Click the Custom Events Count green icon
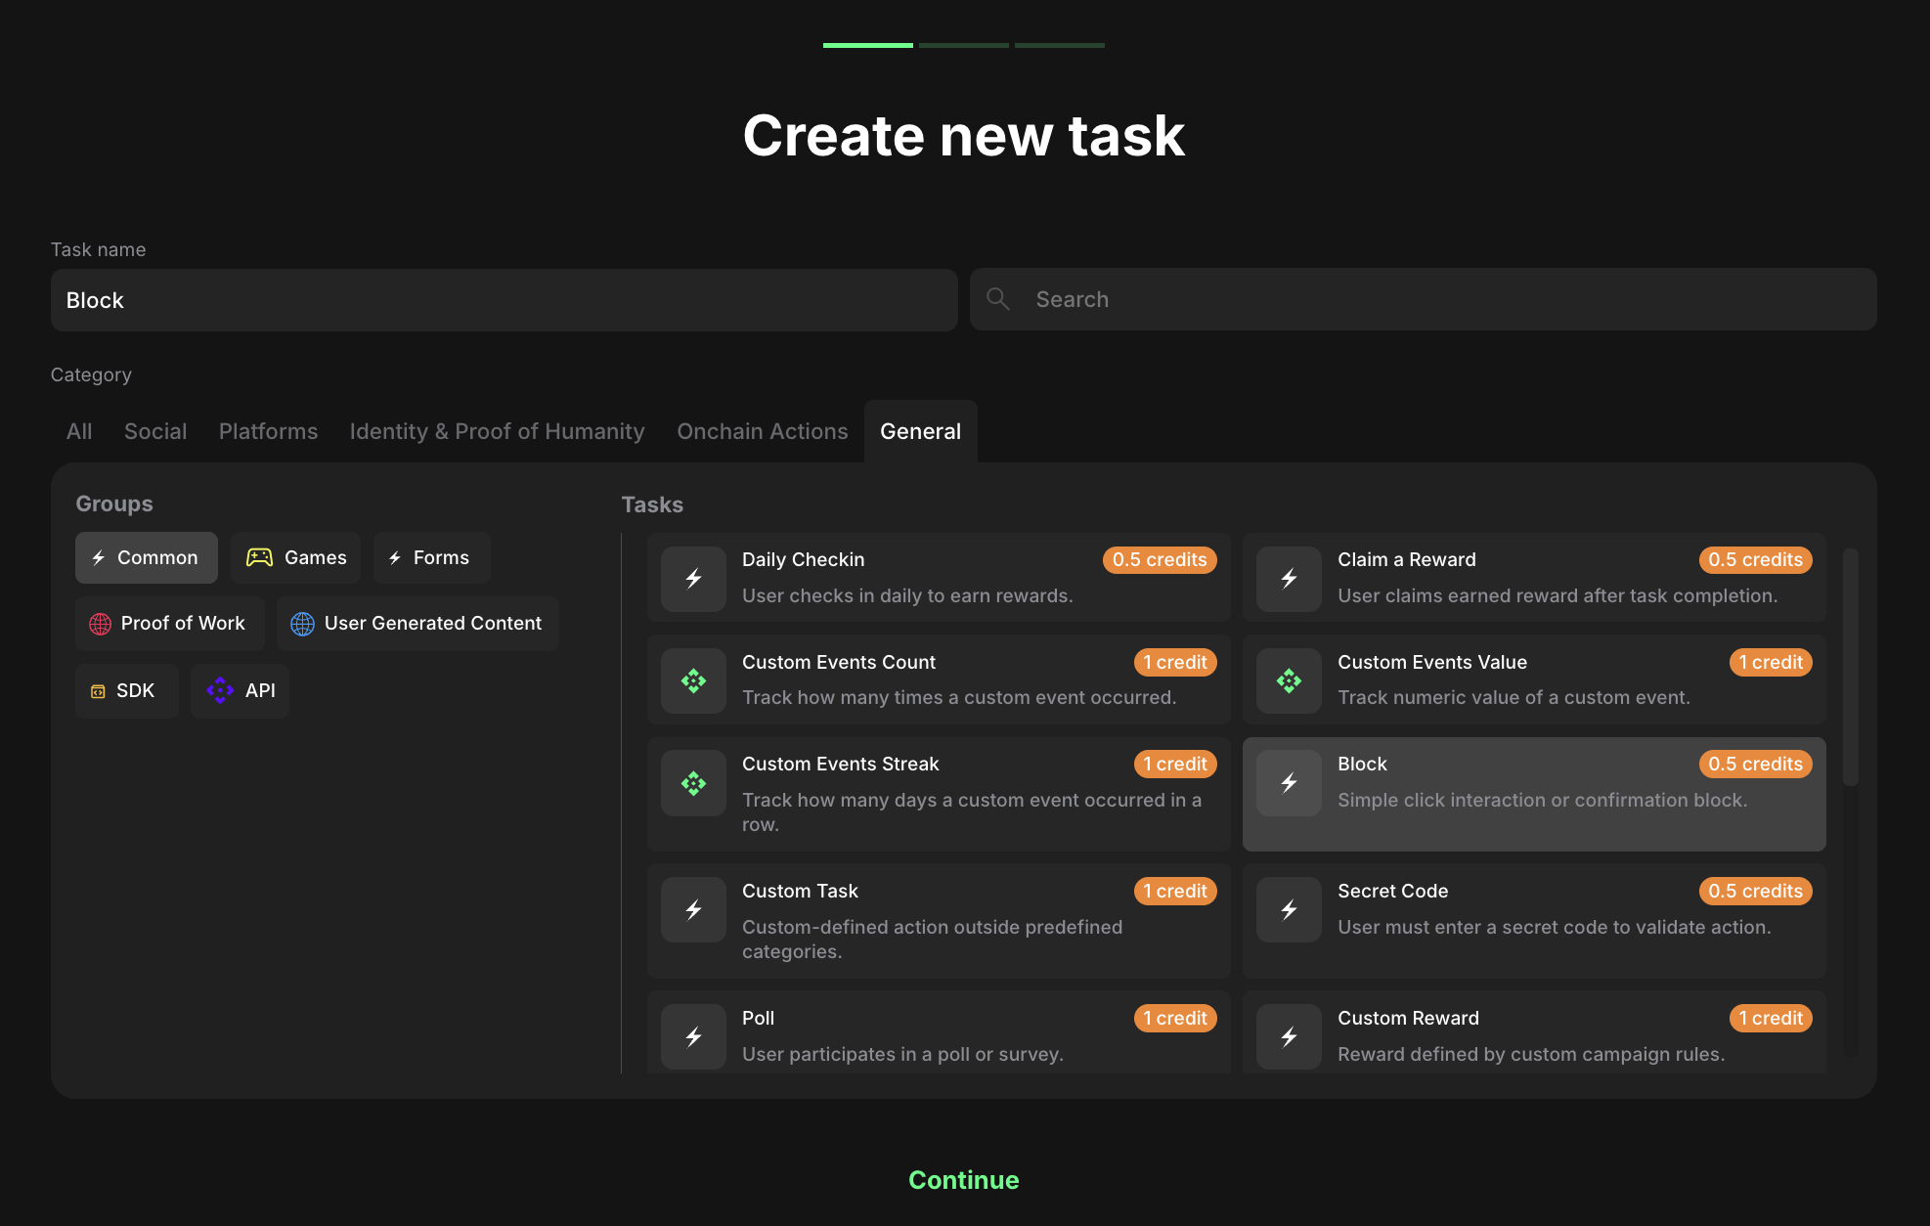 (693, 680)
